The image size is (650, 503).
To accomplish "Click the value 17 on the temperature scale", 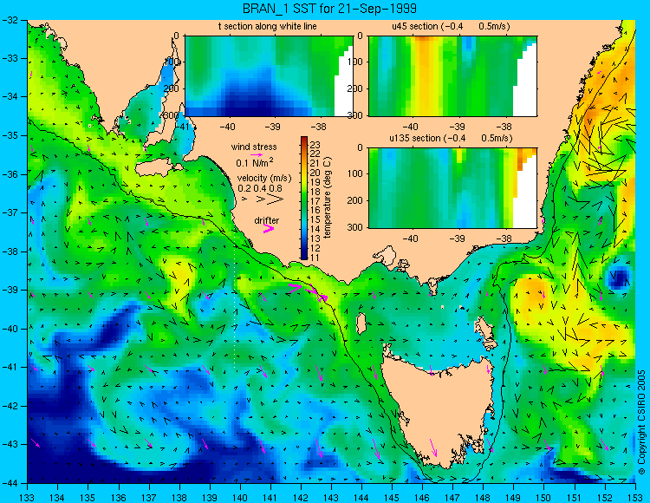I will (315, 201).
